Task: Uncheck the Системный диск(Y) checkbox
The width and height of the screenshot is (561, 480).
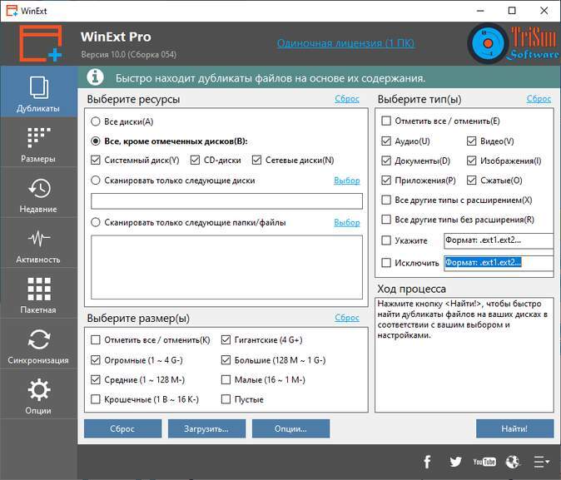Action: coord(96,160)
